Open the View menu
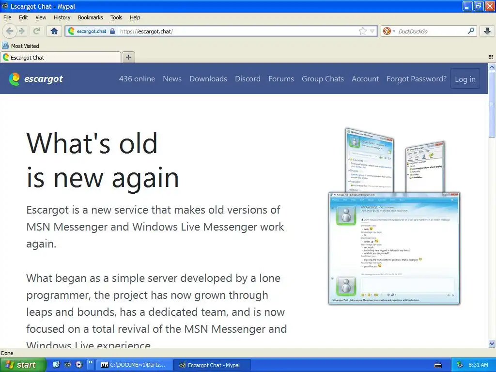This screenshot has width=496, height=372. pos(41,17)
